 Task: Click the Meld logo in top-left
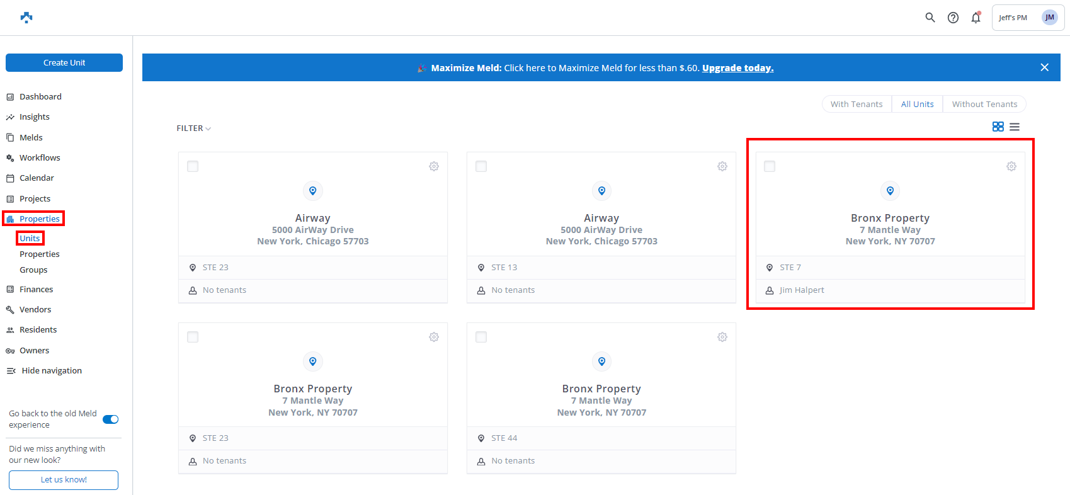pos(26,18)
